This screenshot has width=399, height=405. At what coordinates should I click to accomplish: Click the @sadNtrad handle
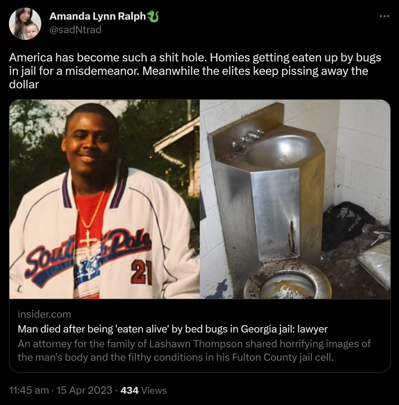point(76,30)
